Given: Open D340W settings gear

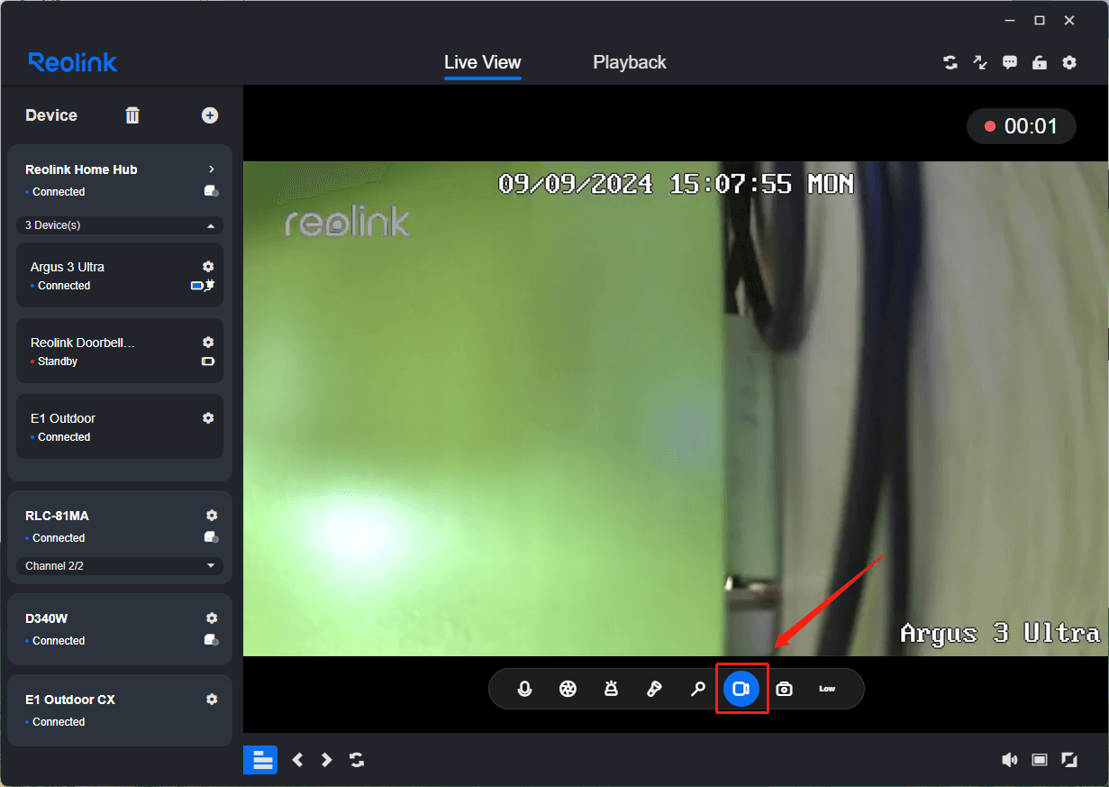Looking at the screenshot, I should pyautogui.click(x=212, y=618).
